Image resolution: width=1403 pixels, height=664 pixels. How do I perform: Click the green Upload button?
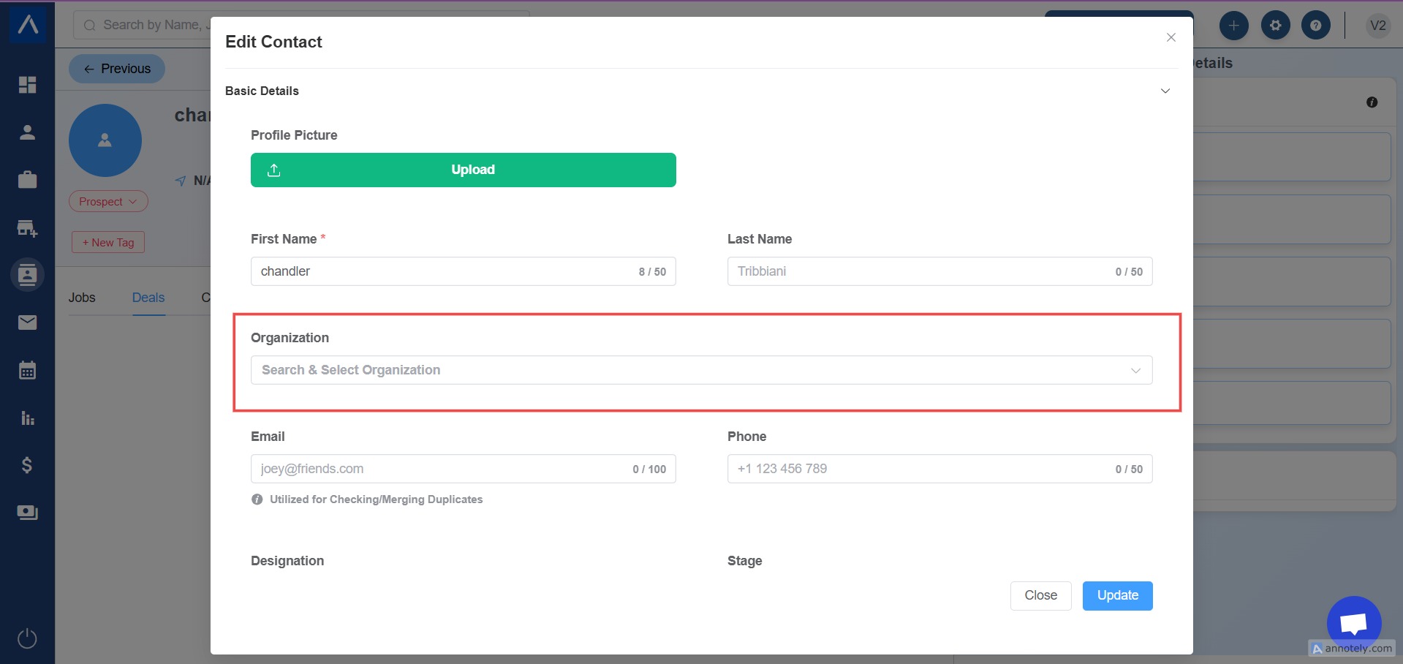(463, 170)
